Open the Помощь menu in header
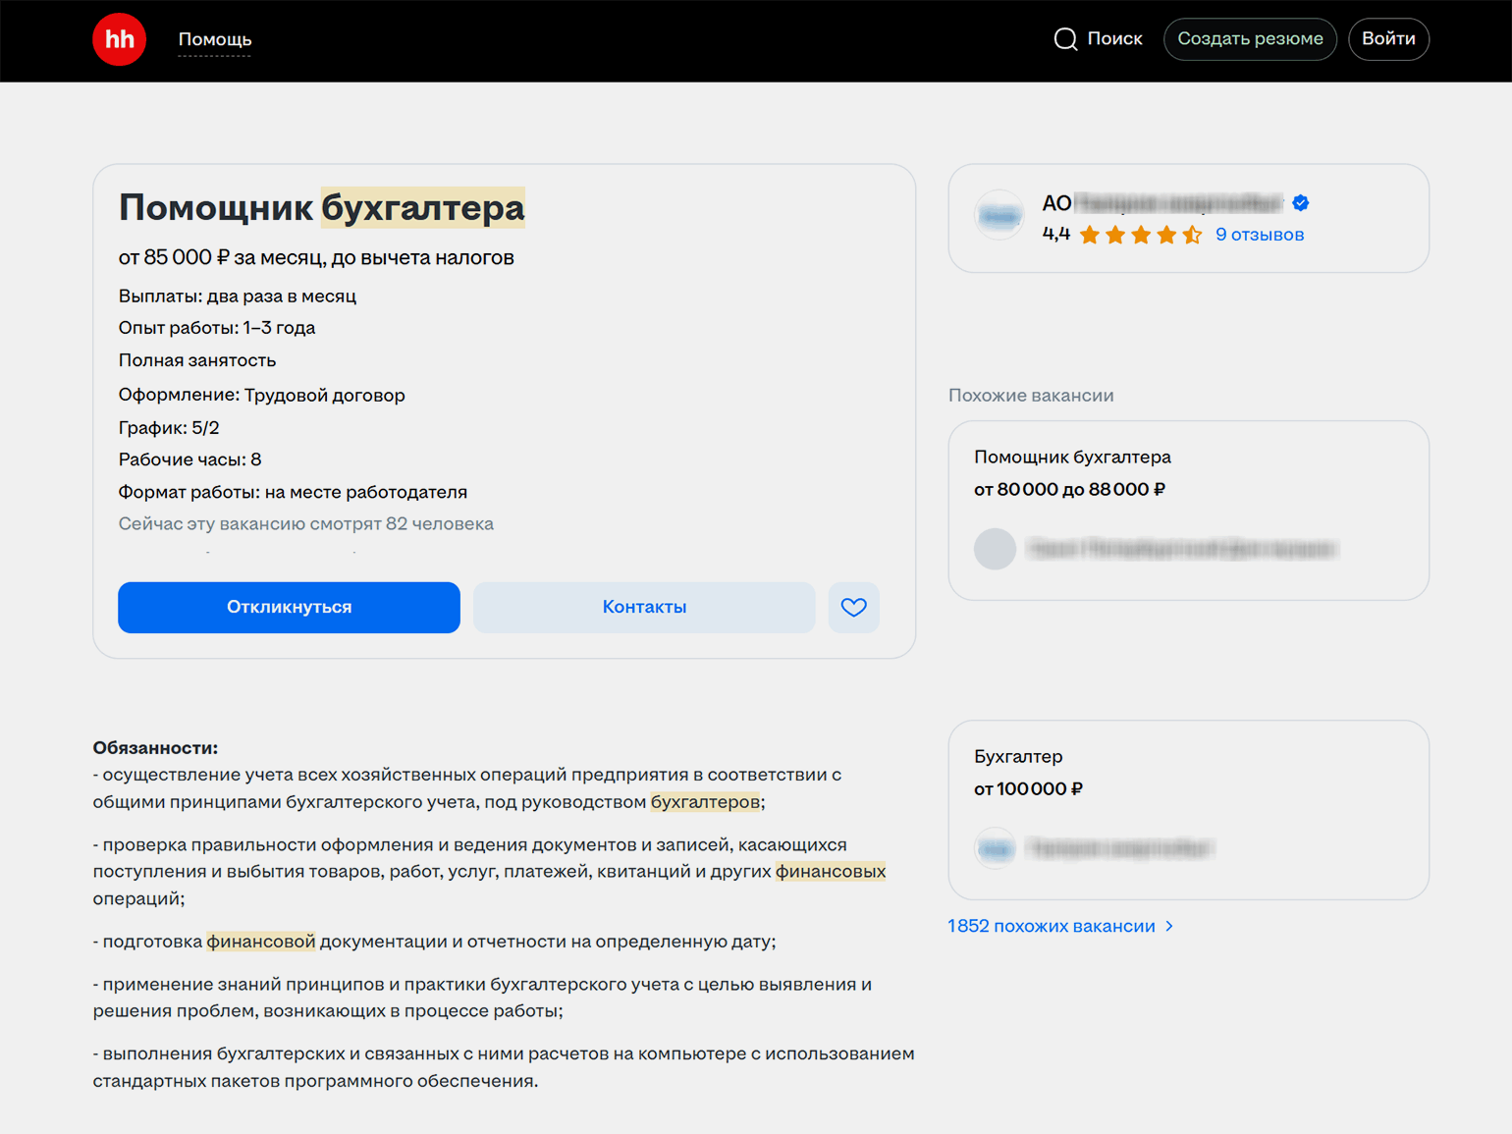 tap(215, 39)
